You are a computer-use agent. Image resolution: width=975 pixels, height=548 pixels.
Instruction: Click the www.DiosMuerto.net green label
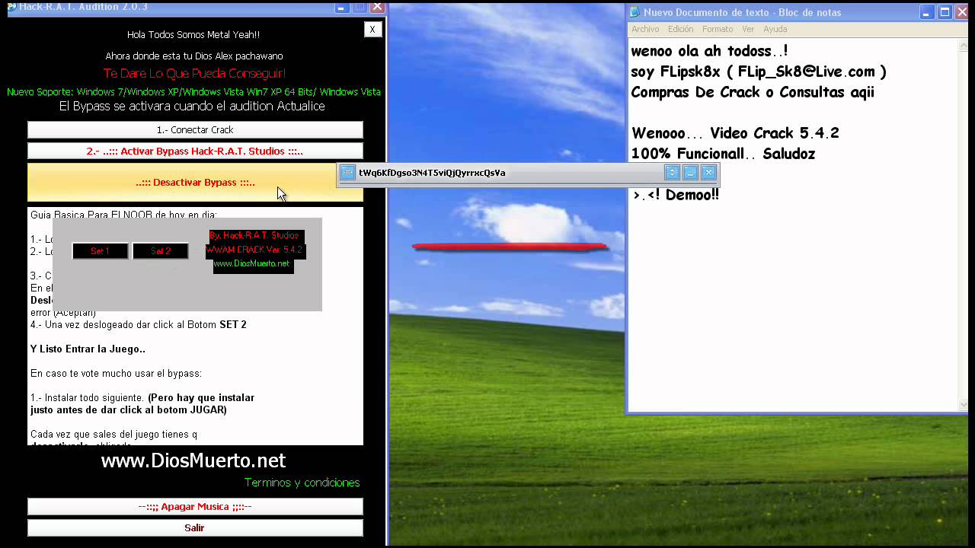tap(251, 264)
